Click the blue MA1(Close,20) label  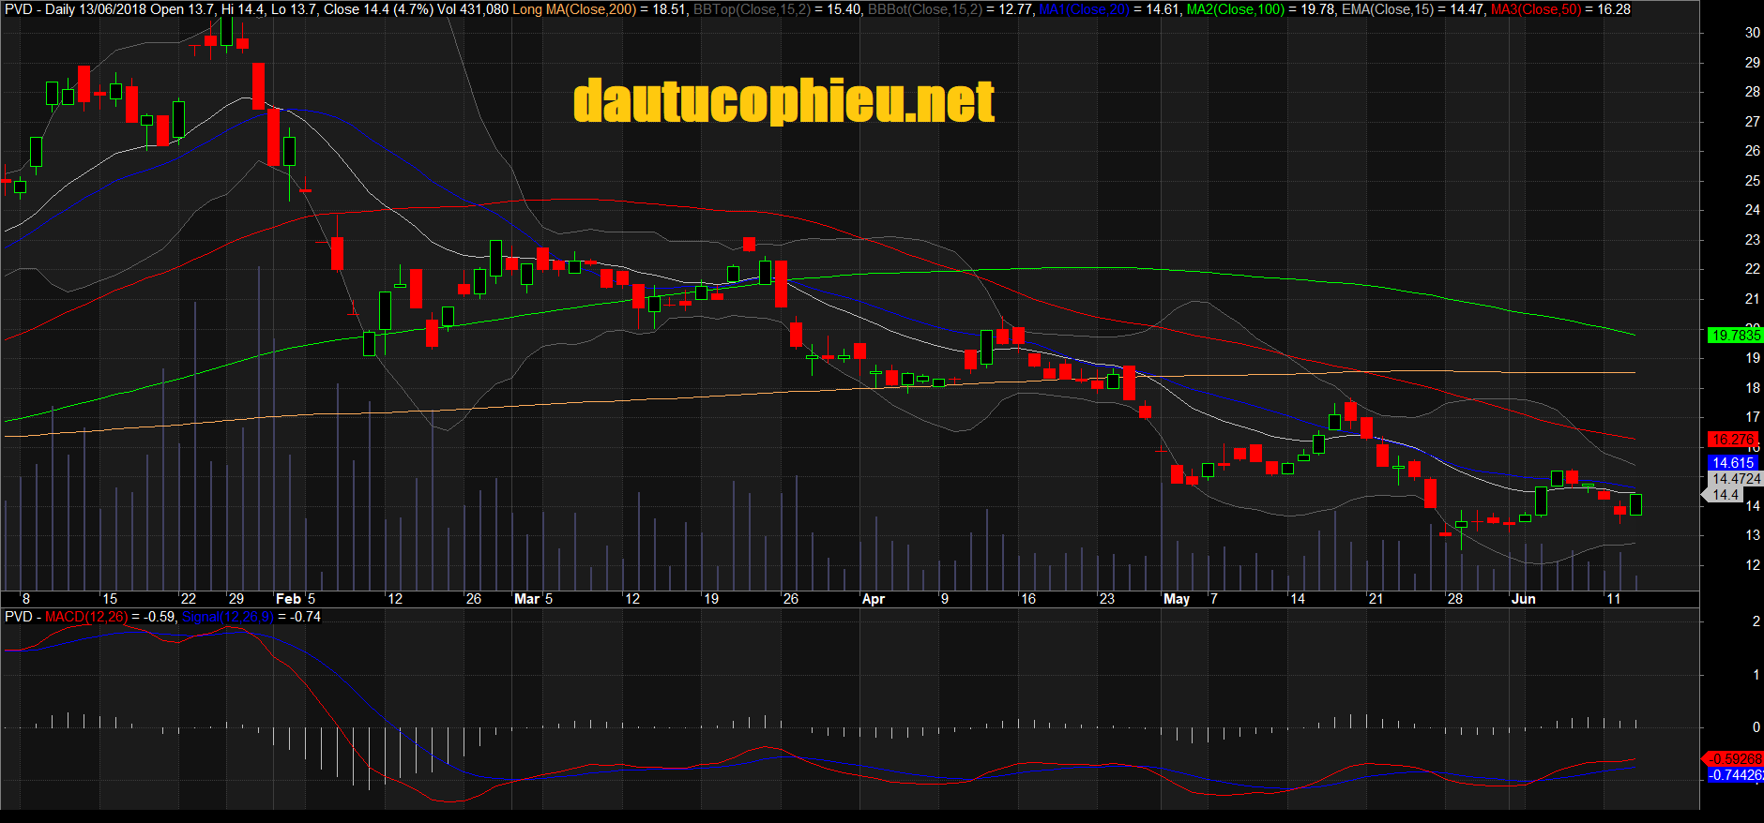[1084, 9]
